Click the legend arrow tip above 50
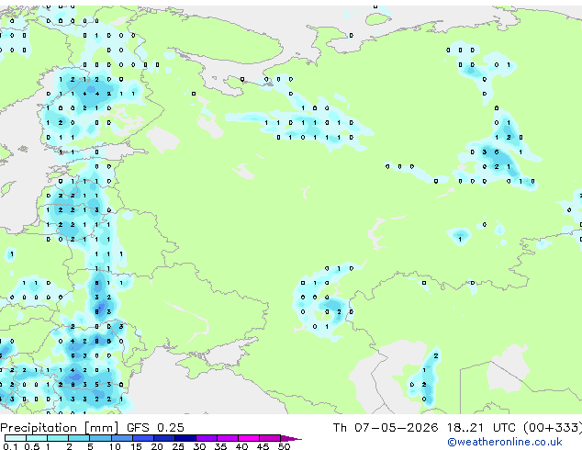The image size is (582, 450). click(x=291, y=438)
